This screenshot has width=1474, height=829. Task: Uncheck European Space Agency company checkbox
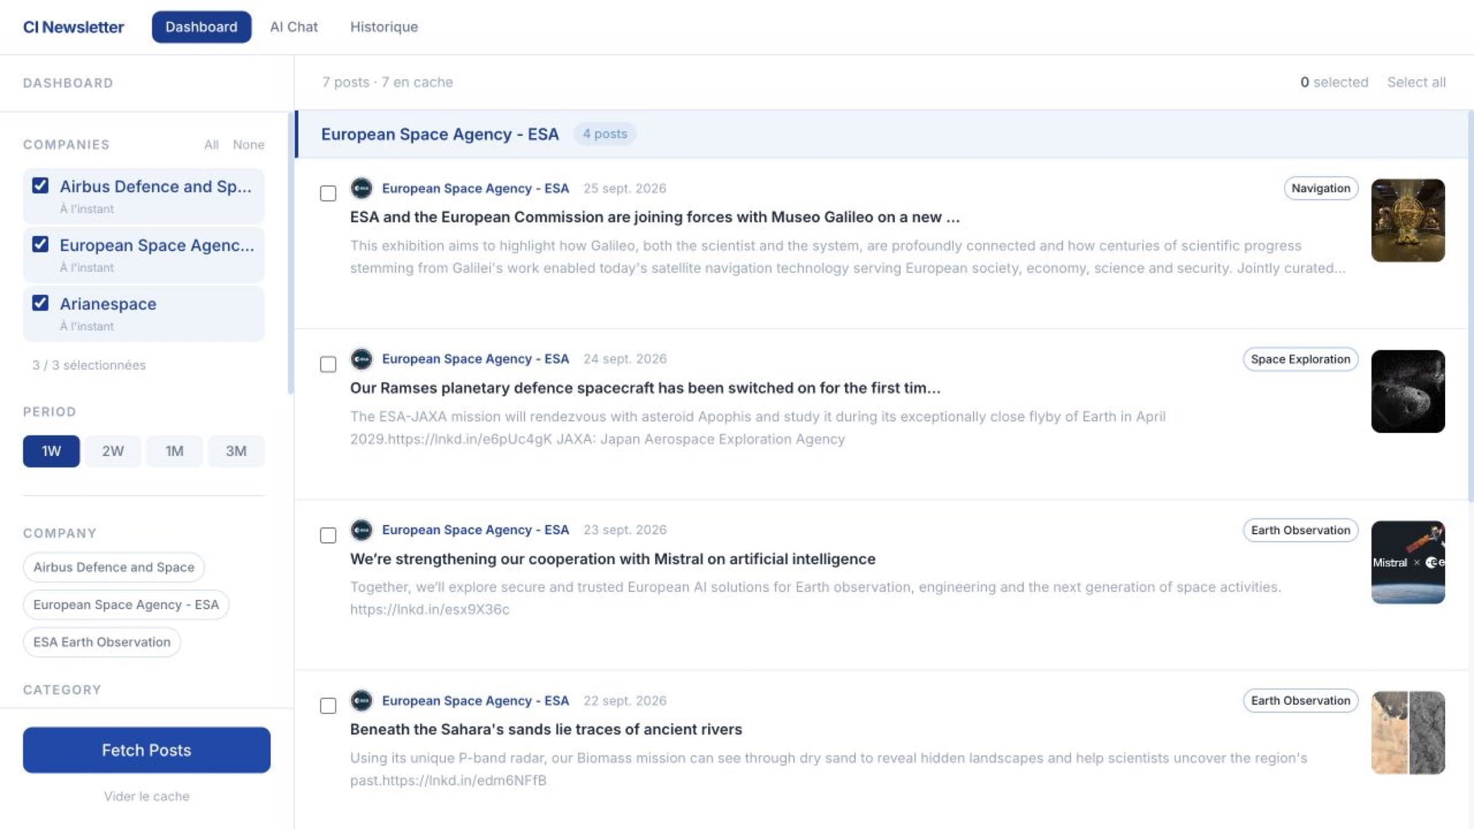click(41, 244)
